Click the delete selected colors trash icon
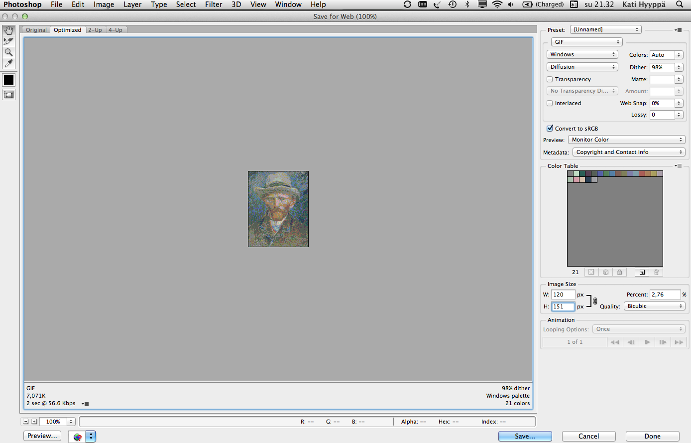 click(656, 272)
